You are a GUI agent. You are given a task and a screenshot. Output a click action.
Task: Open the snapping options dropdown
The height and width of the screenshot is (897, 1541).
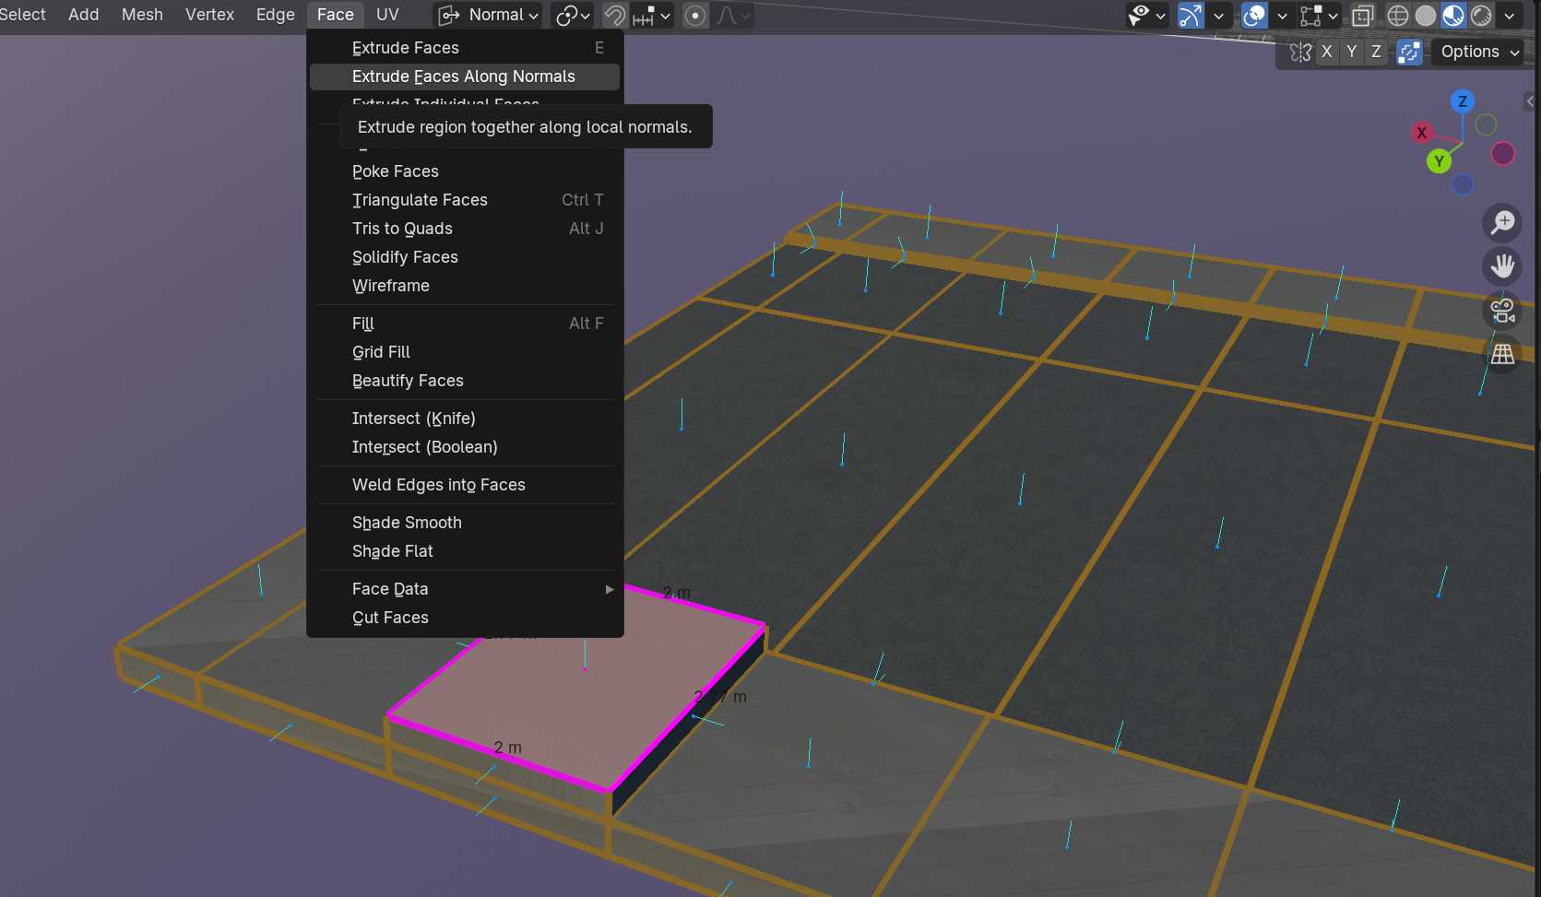(x=652, y=15)
